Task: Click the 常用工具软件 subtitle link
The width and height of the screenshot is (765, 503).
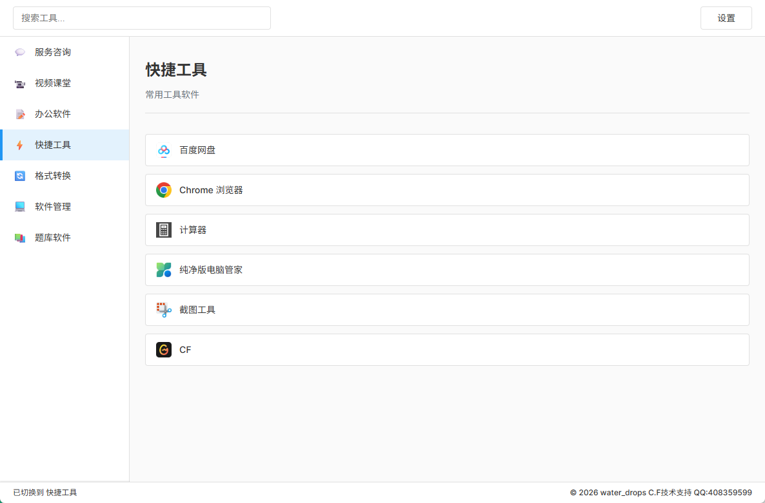Action: pos(172,94)
